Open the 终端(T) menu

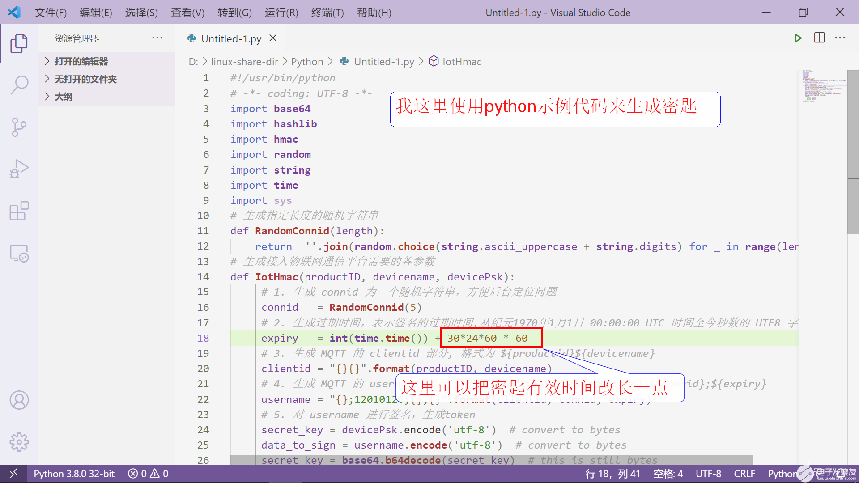[x=327, y=13]
